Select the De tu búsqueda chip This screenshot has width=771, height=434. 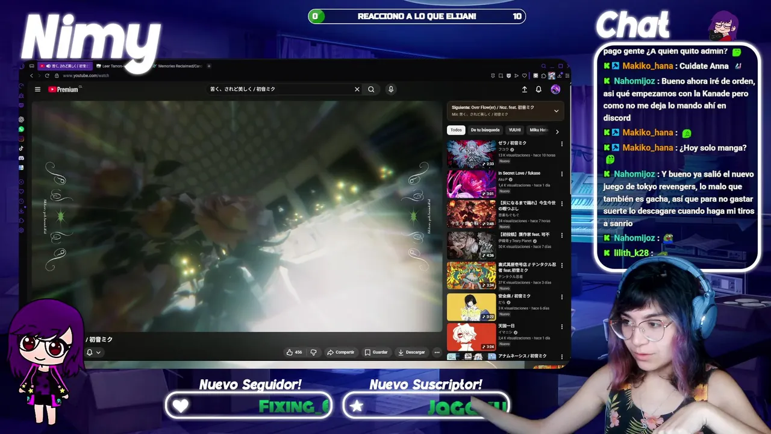pos(485,130)
